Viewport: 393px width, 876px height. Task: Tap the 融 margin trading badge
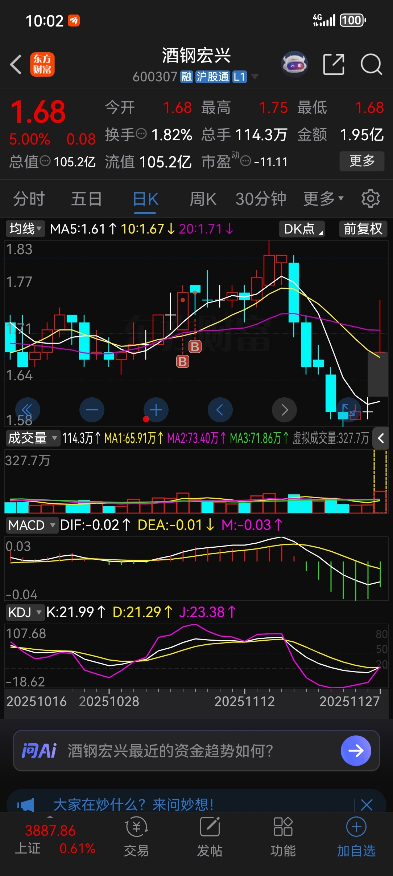click(186, 77)
